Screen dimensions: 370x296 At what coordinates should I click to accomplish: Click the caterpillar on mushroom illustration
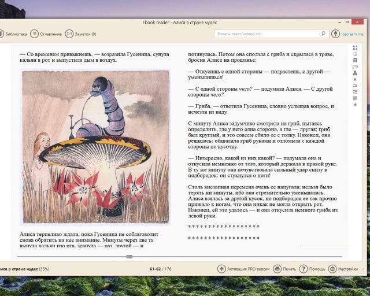[x=95, y=147]
